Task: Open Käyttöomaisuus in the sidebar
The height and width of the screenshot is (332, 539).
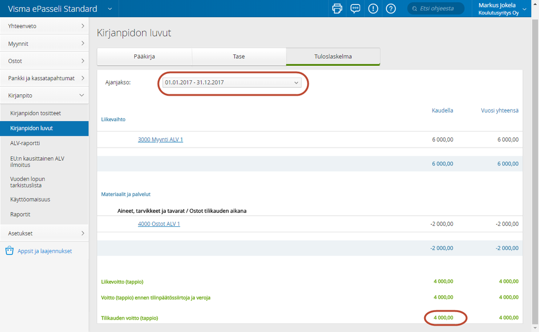Action: tap(30, 199)
